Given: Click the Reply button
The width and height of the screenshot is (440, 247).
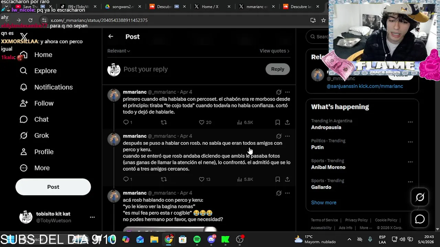Looking at the screenshot, I should [277, 69].
